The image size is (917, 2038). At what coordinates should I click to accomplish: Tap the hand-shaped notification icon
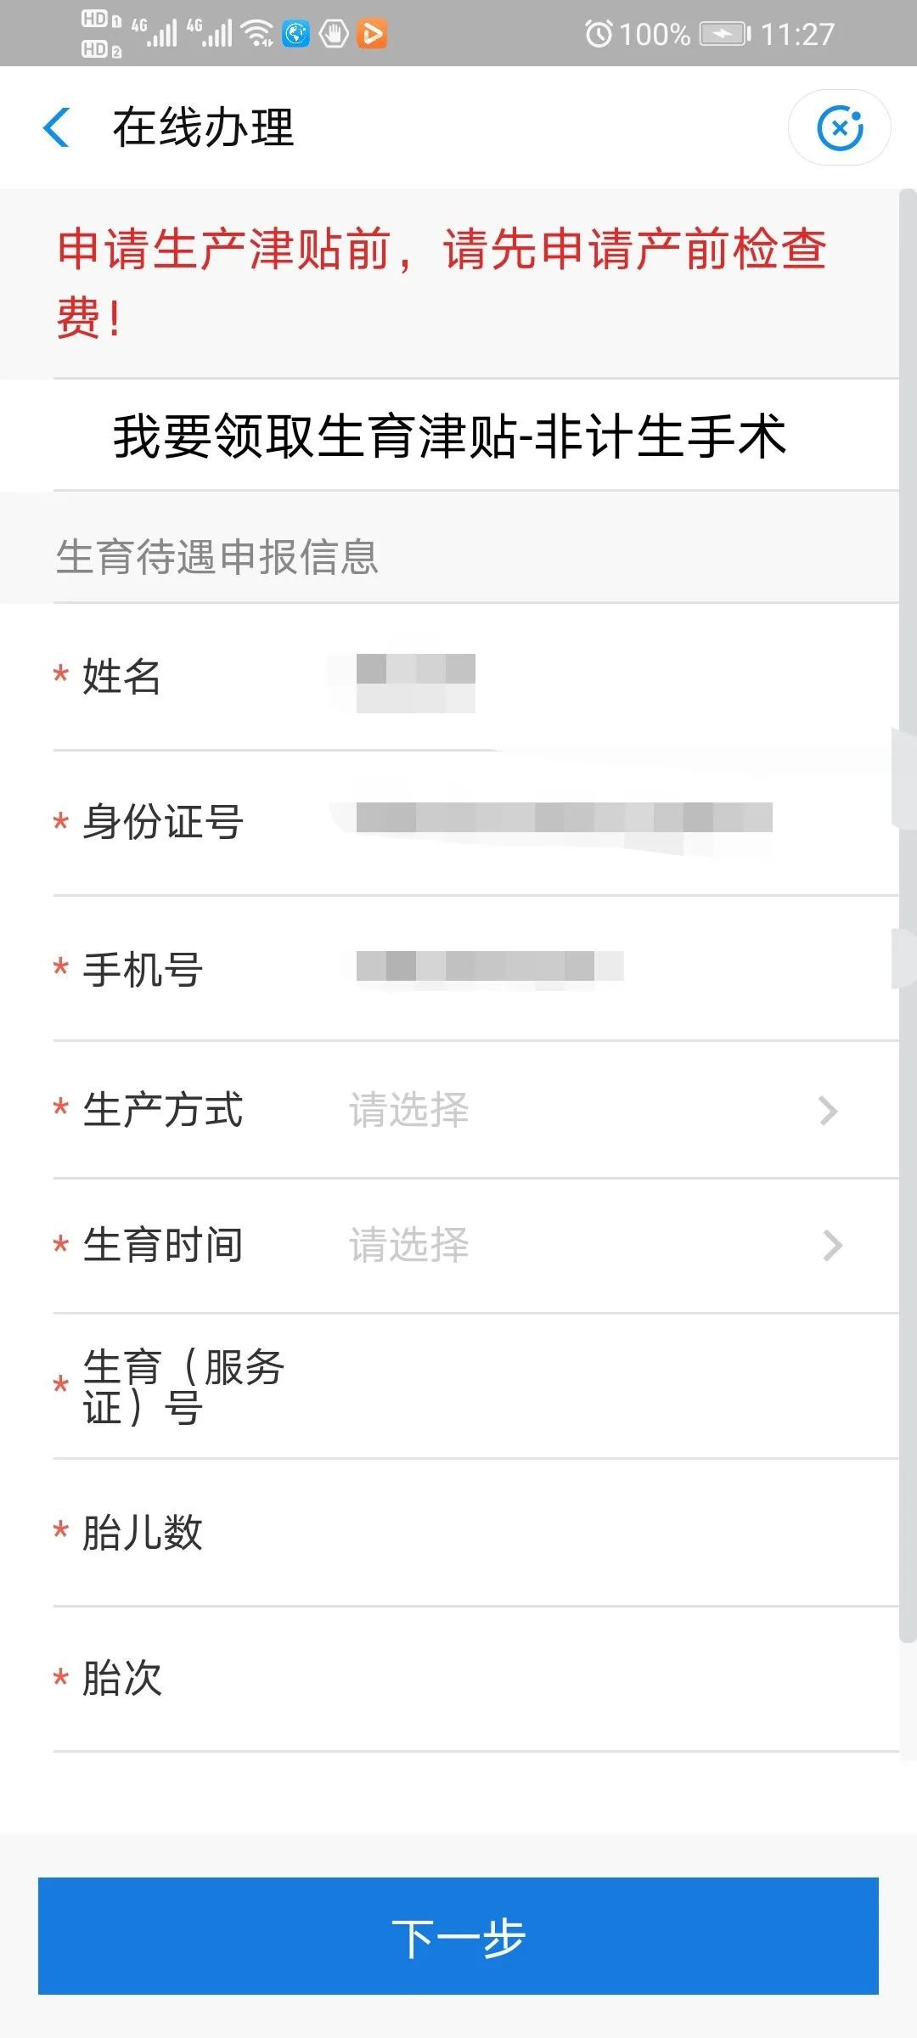click(334, 34)
